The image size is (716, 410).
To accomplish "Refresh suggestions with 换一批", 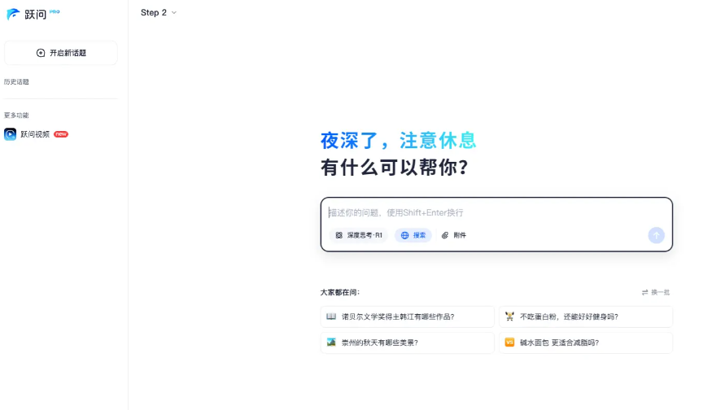I will [656, 292].
